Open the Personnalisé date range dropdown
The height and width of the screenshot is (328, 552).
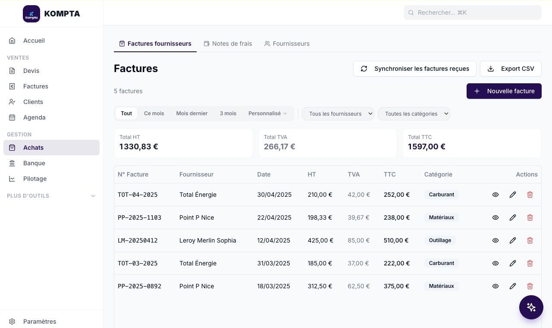[268, 114]
